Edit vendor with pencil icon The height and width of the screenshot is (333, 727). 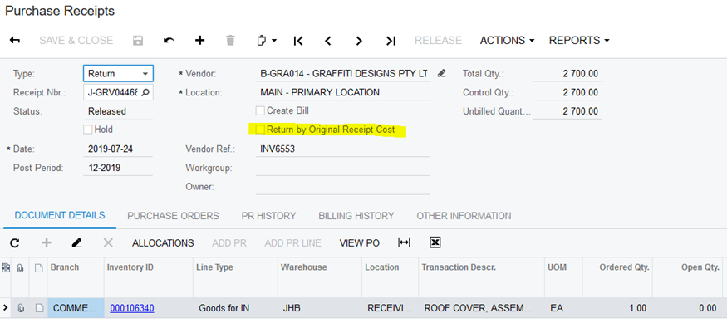(x=442, y=73)
